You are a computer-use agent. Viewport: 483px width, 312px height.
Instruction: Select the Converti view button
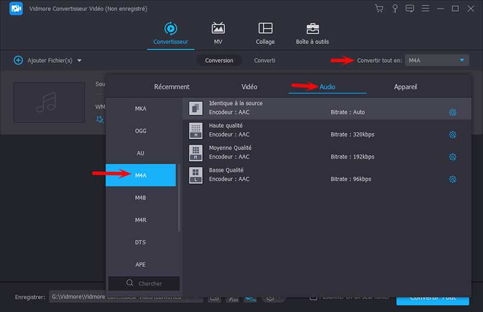(264, 60)
